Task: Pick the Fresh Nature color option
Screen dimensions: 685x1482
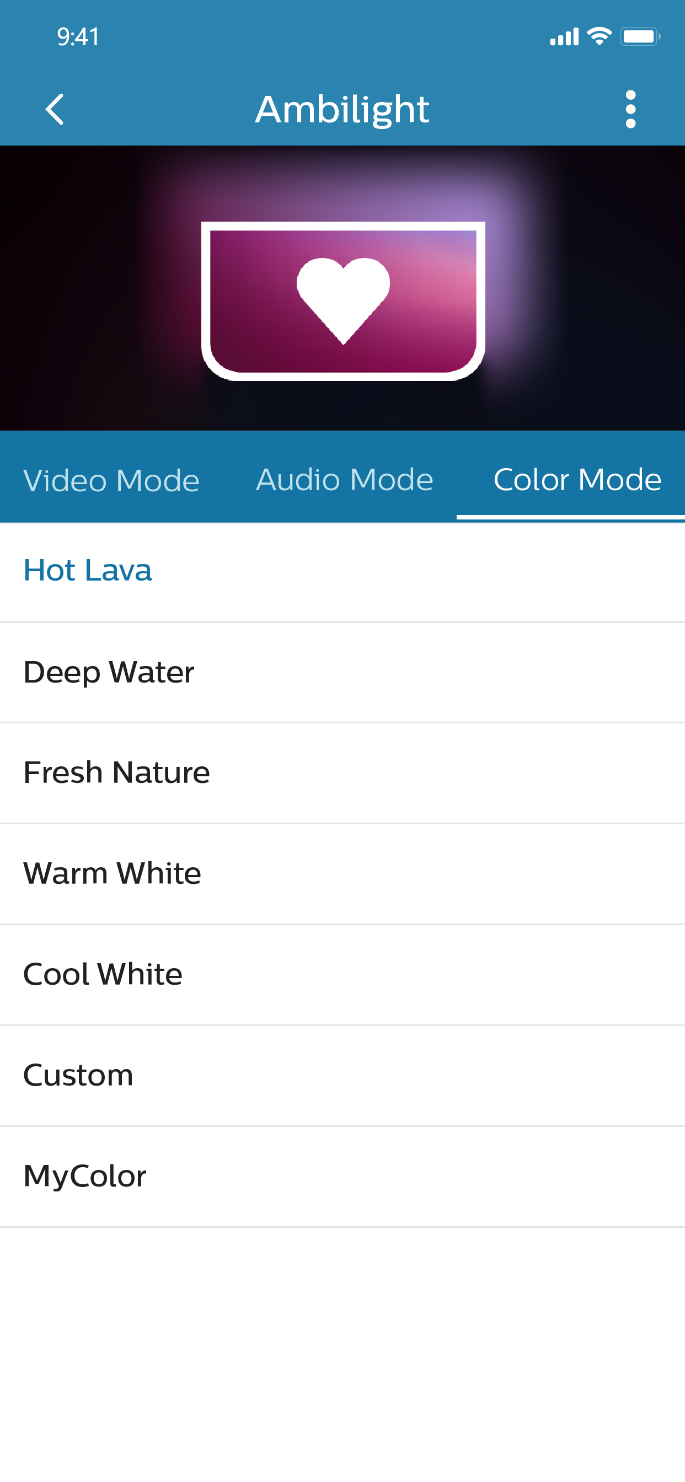Action: click(116, 772)
